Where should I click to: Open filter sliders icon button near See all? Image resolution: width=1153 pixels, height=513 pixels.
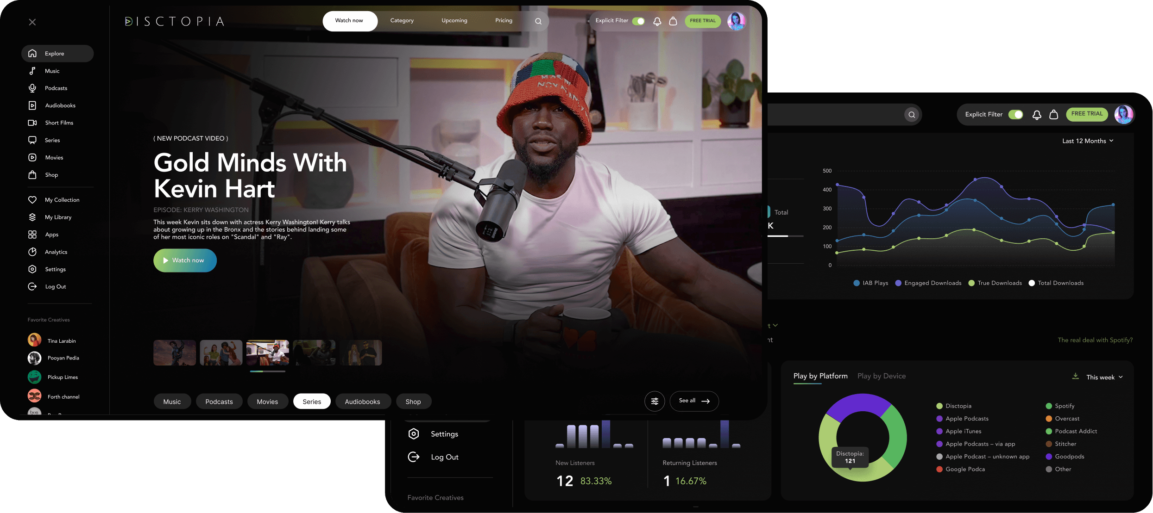click(x=655, y=401)
